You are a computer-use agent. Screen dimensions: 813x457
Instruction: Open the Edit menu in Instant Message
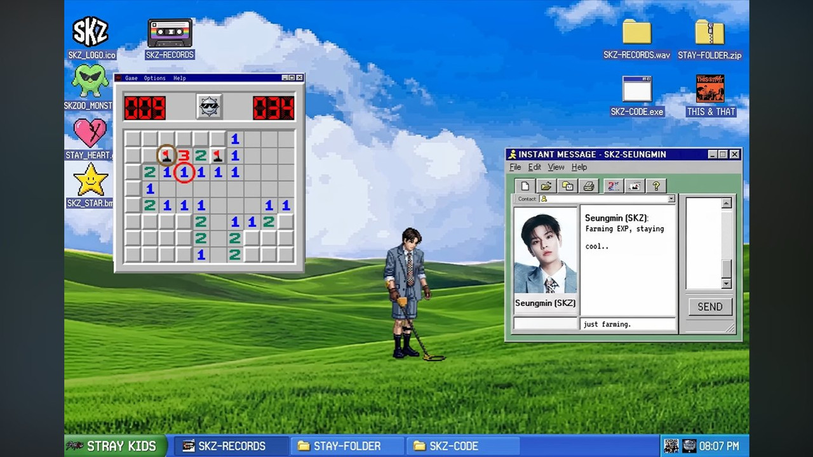click(535, 167)
